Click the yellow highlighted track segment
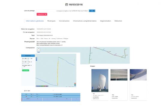 point(58,71)
